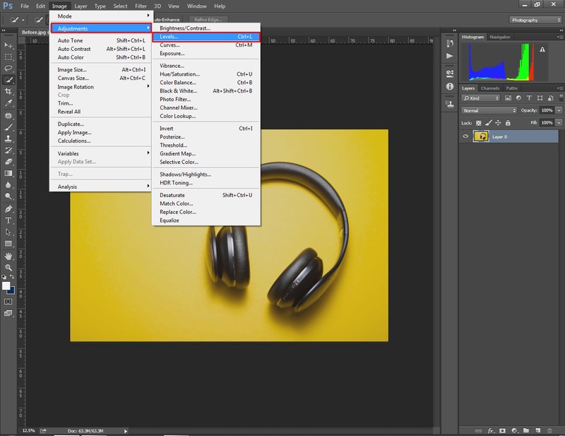
Task: Click the add layer style fx icon
Action: click(x=490, y=430)
